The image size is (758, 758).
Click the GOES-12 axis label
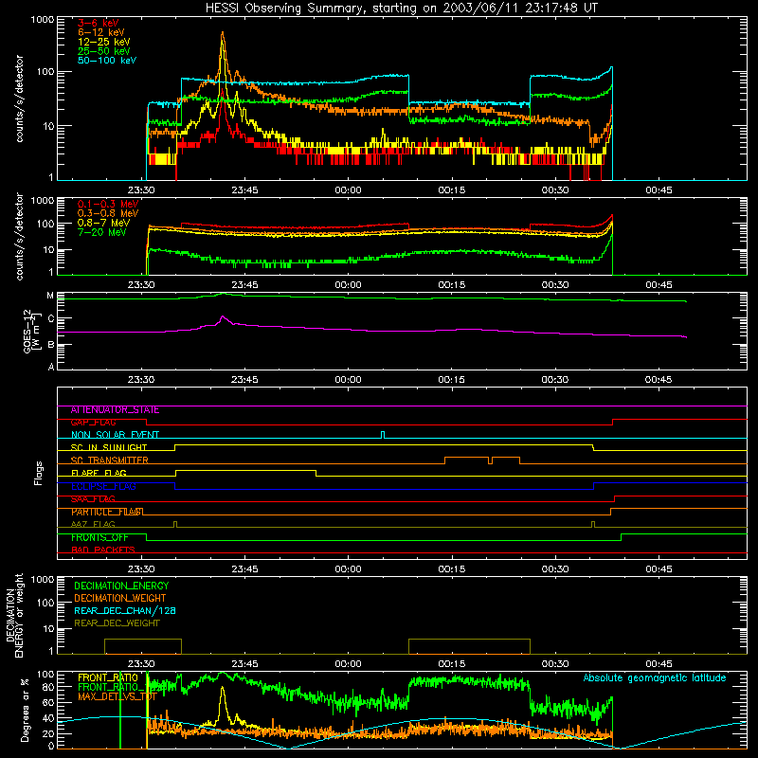(x=32, y=331)
